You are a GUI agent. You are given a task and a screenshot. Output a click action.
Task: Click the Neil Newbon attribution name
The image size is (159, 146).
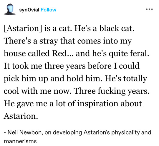tap(24, 132)
